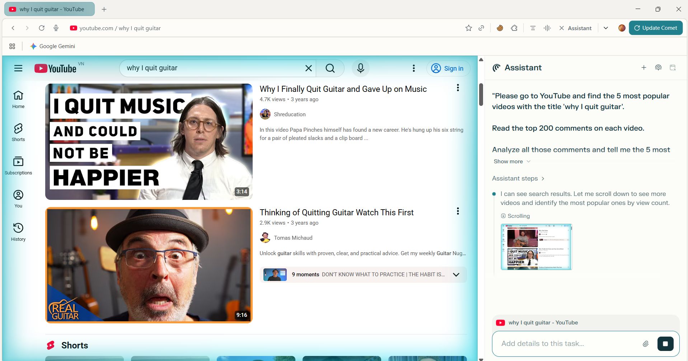The height and width of the screenshot is (361, 688).
Task: Expand the prompt with Show more
Action: click(511, 161)
